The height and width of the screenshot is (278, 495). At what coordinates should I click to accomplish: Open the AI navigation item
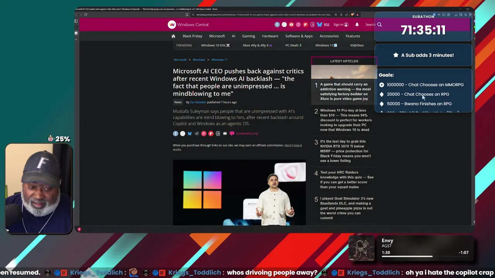coord(234,36)
